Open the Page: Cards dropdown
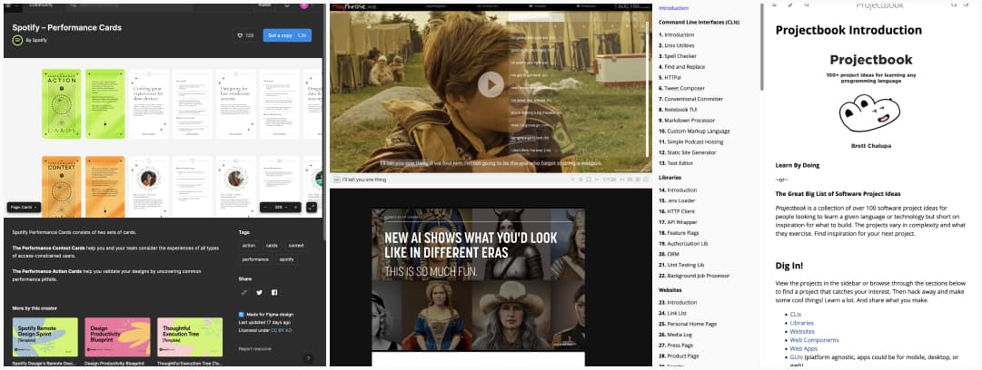 pyautogui.click(x=25, y=207)
